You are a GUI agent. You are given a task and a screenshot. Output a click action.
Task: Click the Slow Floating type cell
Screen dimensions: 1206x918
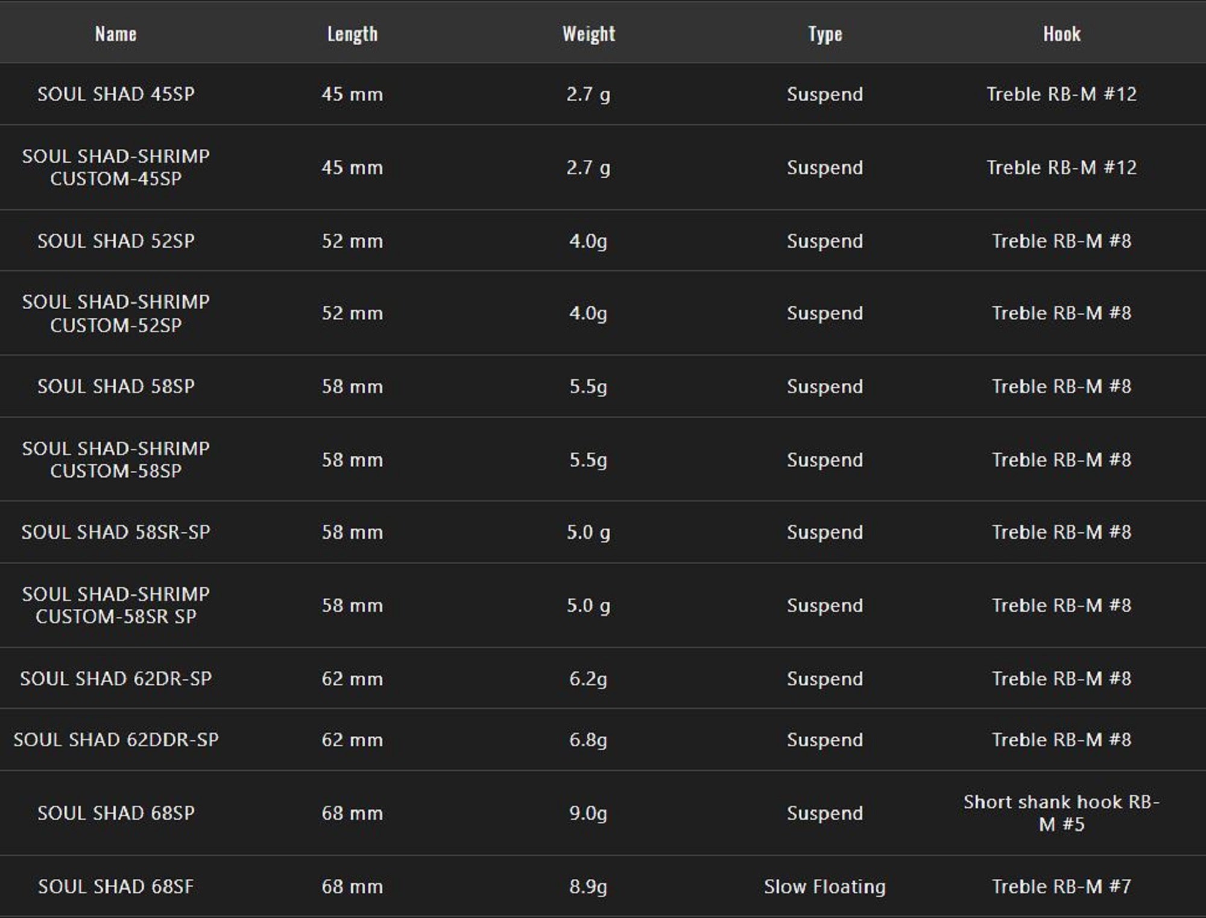(824, 887)
